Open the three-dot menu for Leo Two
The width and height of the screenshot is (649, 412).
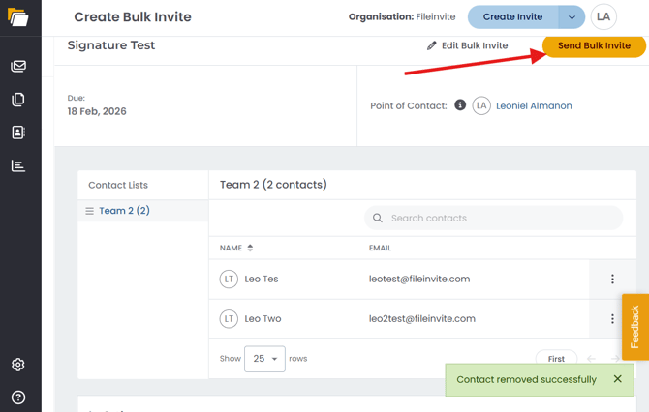[612, 318]
